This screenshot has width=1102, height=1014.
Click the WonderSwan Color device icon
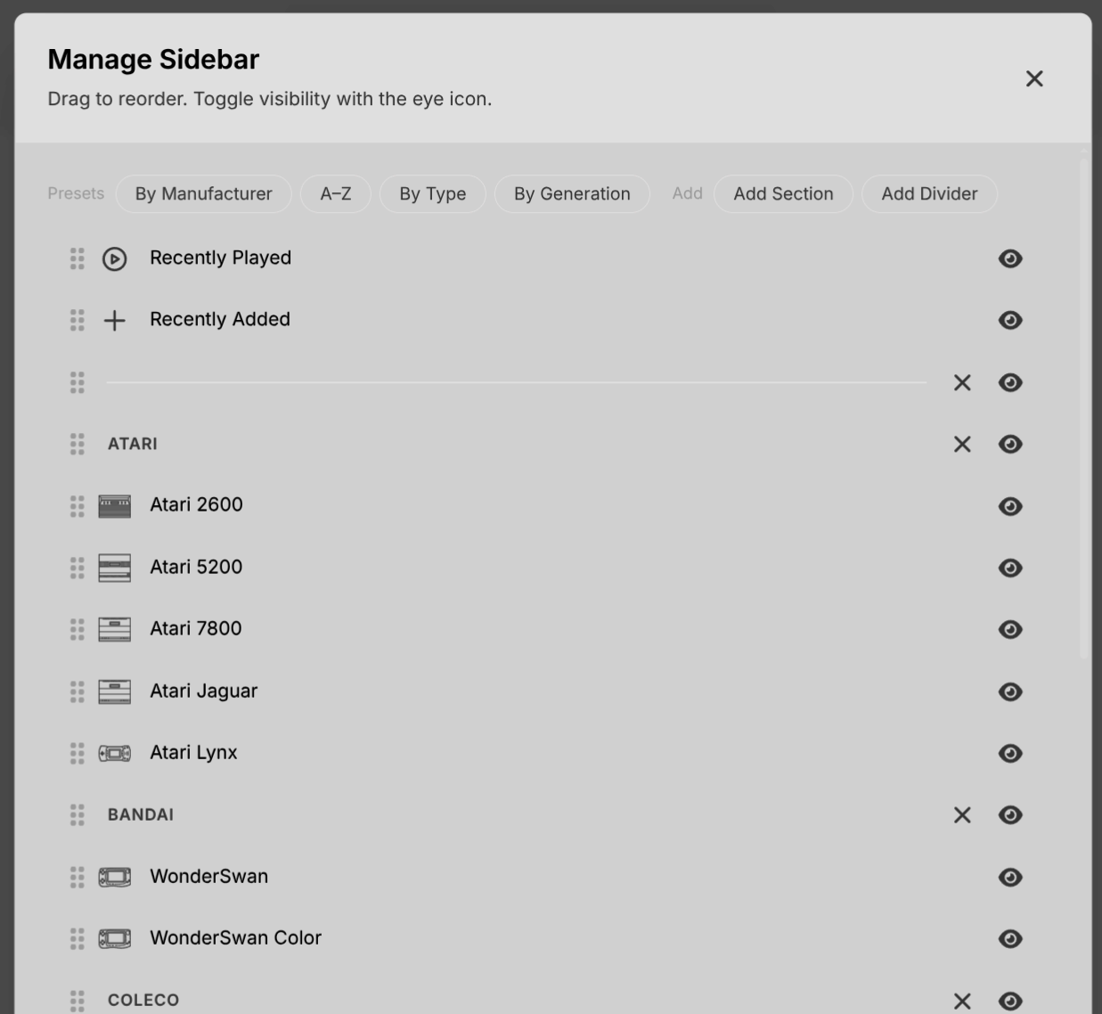coord(114,939)
